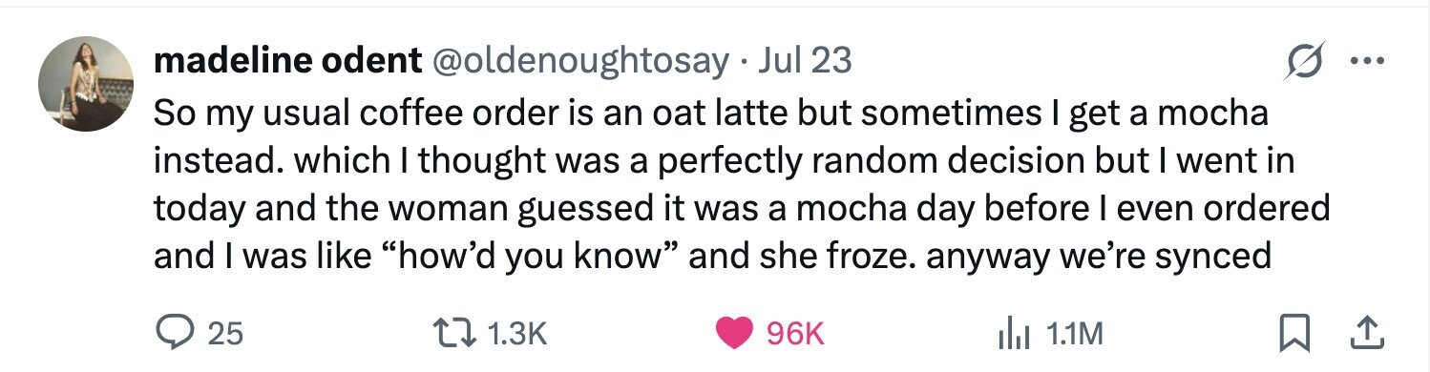Click the 96K likes count
The height and width of the screenshot is (372, 1430).
tap(794, 334)
